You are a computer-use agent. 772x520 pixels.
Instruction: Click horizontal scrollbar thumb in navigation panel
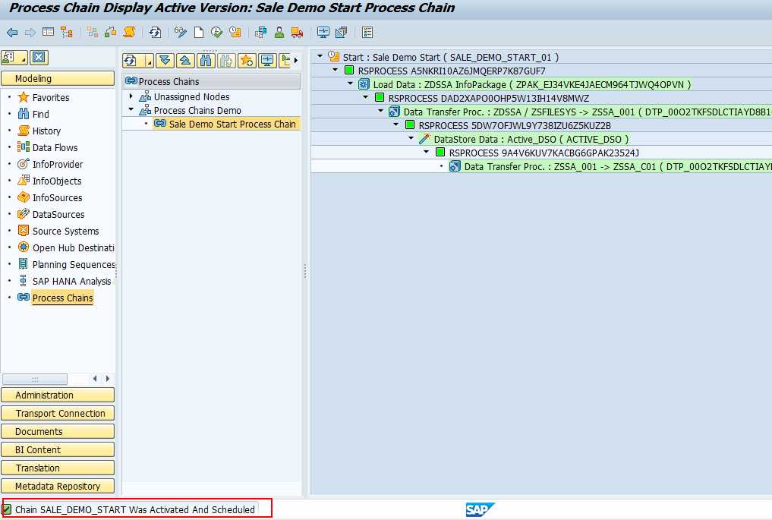pos(35,379)
